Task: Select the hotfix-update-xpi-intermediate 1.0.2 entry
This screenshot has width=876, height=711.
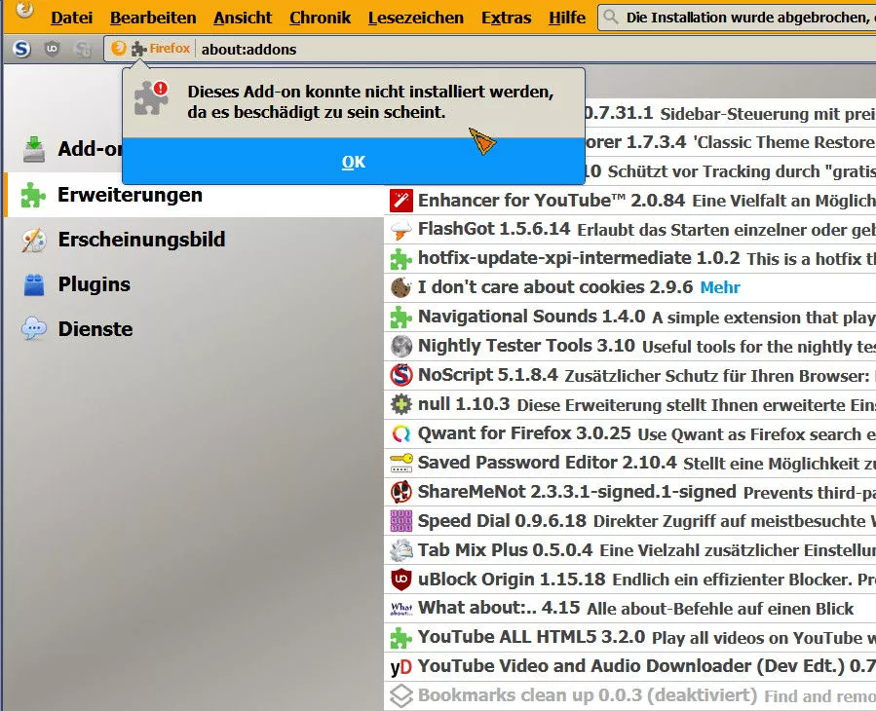Action: tap(630, 259)
